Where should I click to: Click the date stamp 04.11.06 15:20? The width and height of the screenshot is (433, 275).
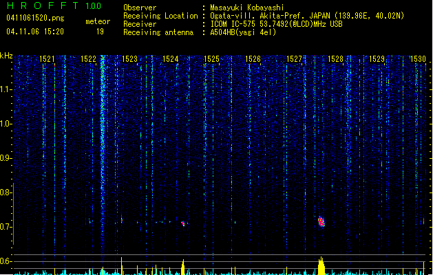pyautogui.click(x=35, y=32)
